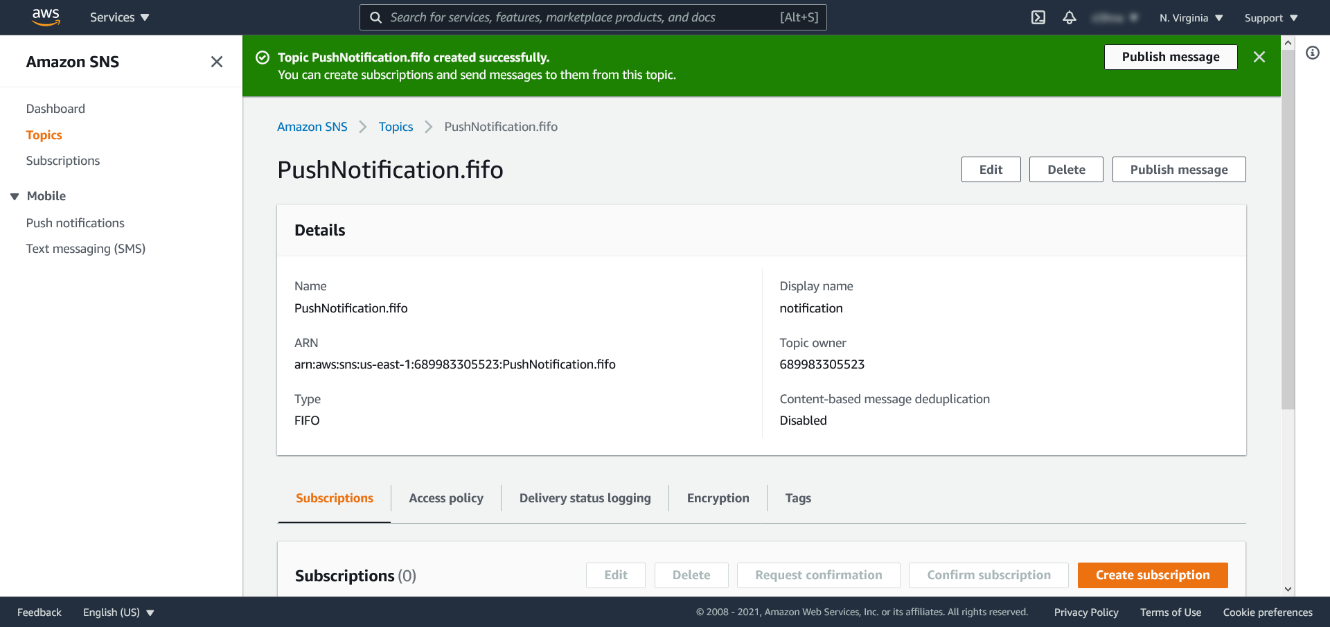Open the Terms of Use link
Image resolution: width=1330 pixels, height=627 pixels.
[x=1171, y=612]
